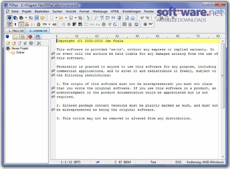Click the glasses icon in the toolbar

point(151,24)
